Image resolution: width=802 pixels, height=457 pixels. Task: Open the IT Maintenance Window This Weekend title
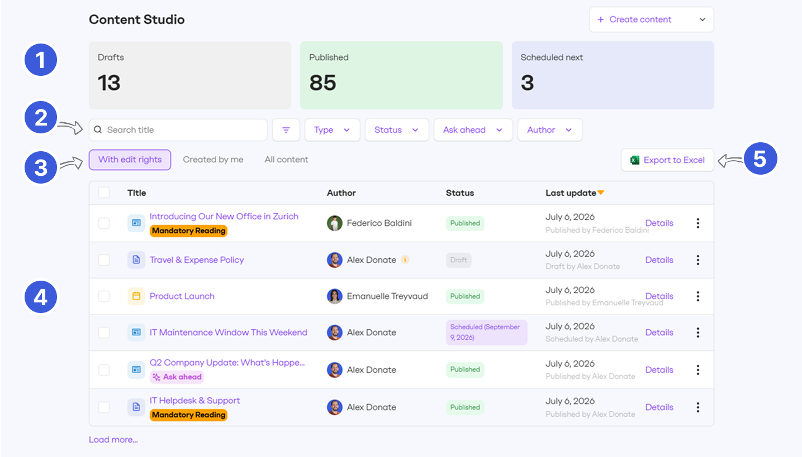tap(229, 333)
